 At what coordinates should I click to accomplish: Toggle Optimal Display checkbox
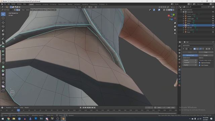(x=200, y=63)
